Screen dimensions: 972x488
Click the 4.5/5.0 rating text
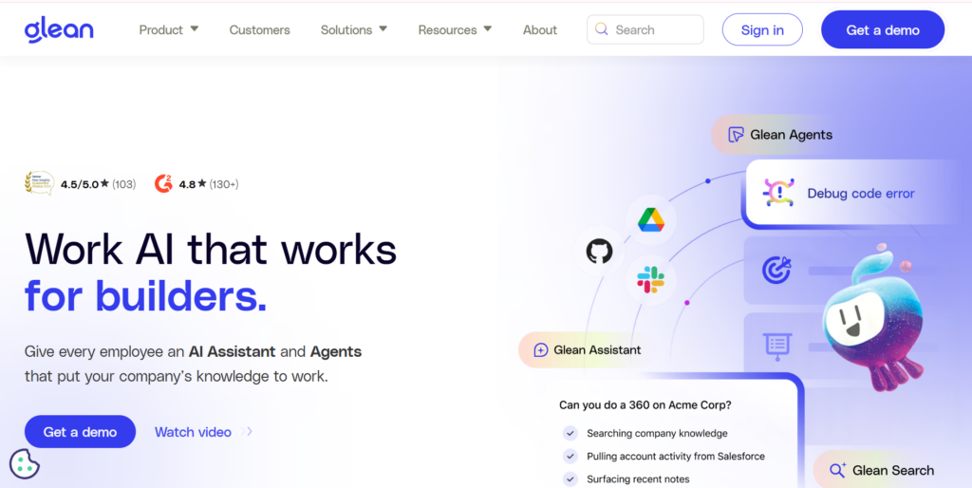coord(80,184)
